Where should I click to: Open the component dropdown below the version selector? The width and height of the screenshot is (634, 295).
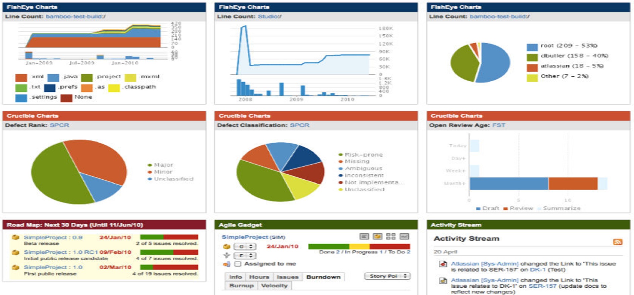click(245, 255)
